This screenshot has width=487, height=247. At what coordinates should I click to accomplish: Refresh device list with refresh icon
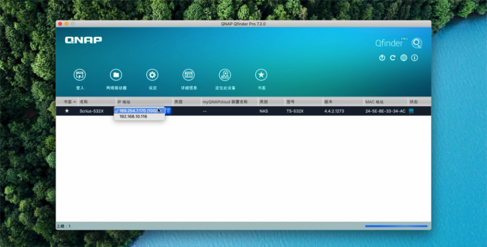[x=393, y=58]
